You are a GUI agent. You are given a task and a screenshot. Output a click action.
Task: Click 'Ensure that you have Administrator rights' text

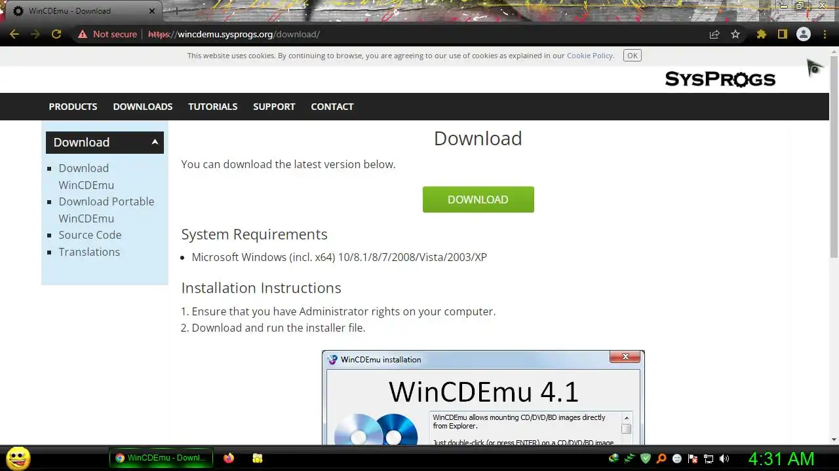pos(343,311)
